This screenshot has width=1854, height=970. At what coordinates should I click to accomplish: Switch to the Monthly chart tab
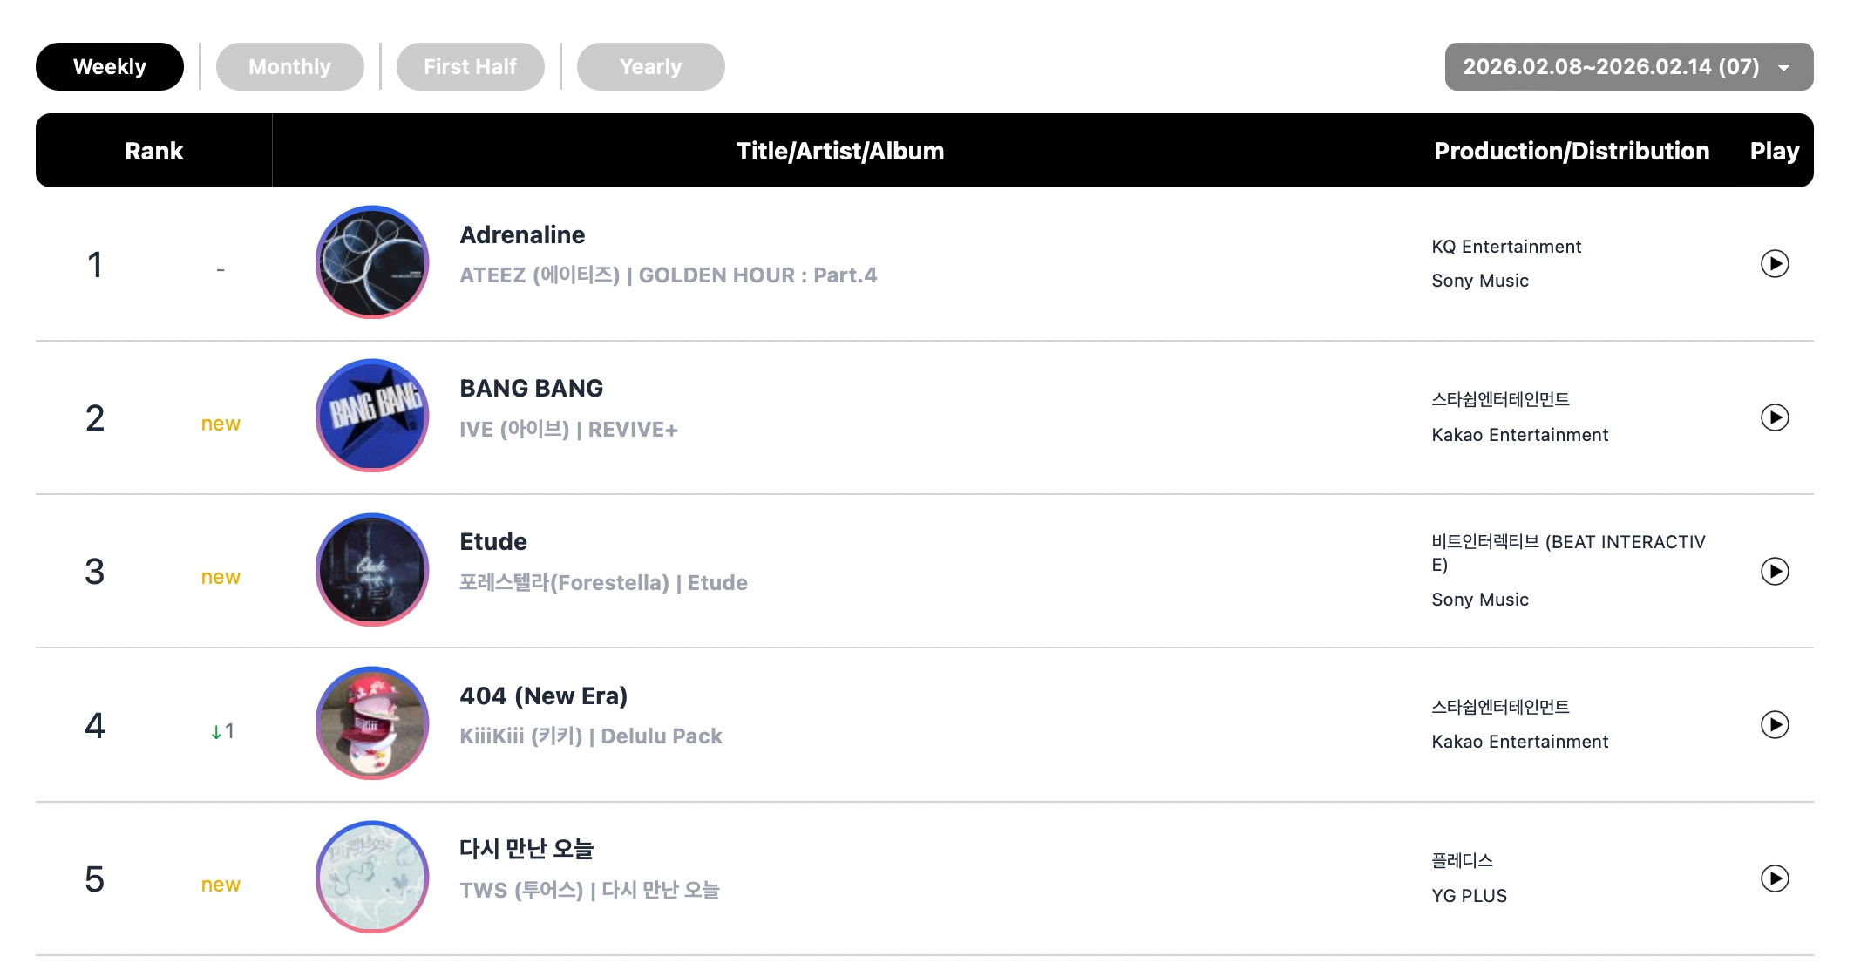click(x=289, y=67)
